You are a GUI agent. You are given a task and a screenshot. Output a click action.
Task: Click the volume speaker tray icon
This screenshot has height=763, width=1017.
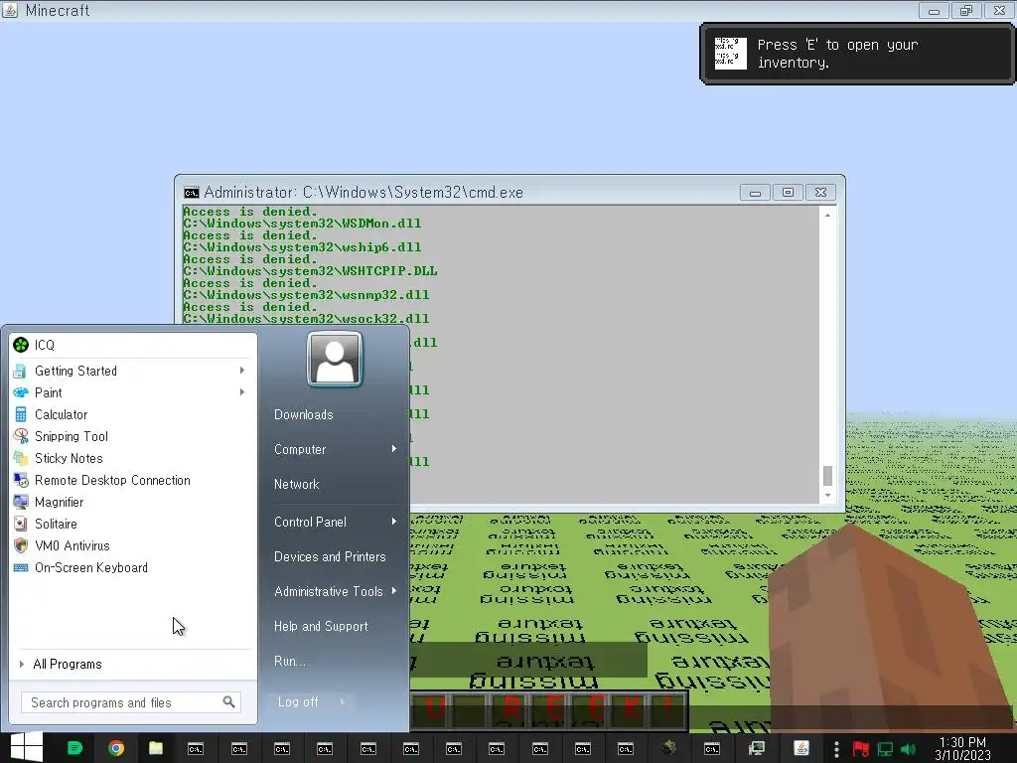(x=908, y=749)
